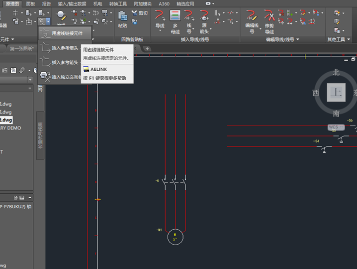Switch to the 报告 ribbon tab
This screenshot has width=357, height=269.
click(x=46, y=3)
